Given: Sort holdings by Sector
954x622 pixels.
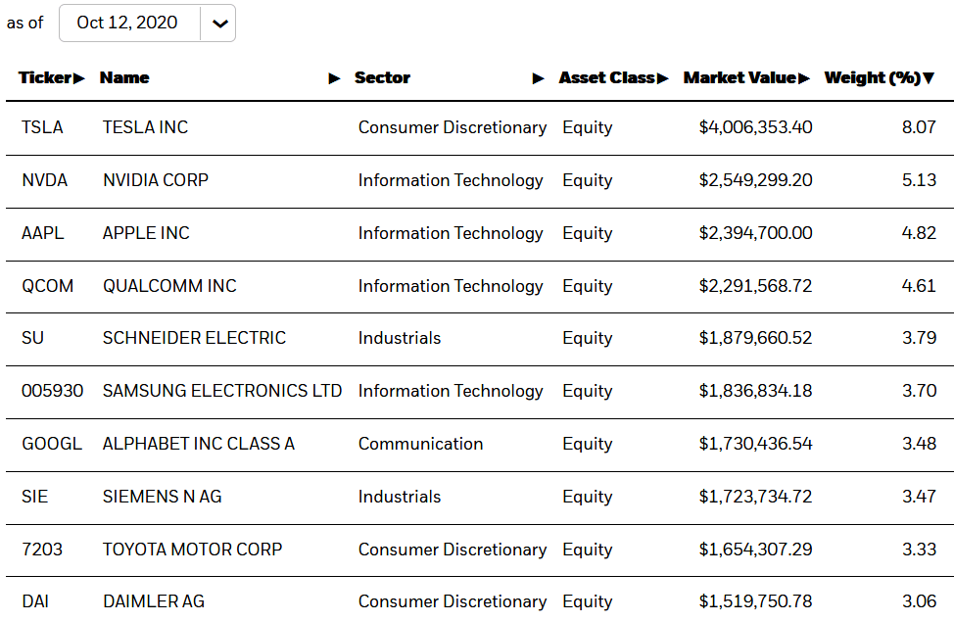Looking at the screenshot, I should [539, 78].
